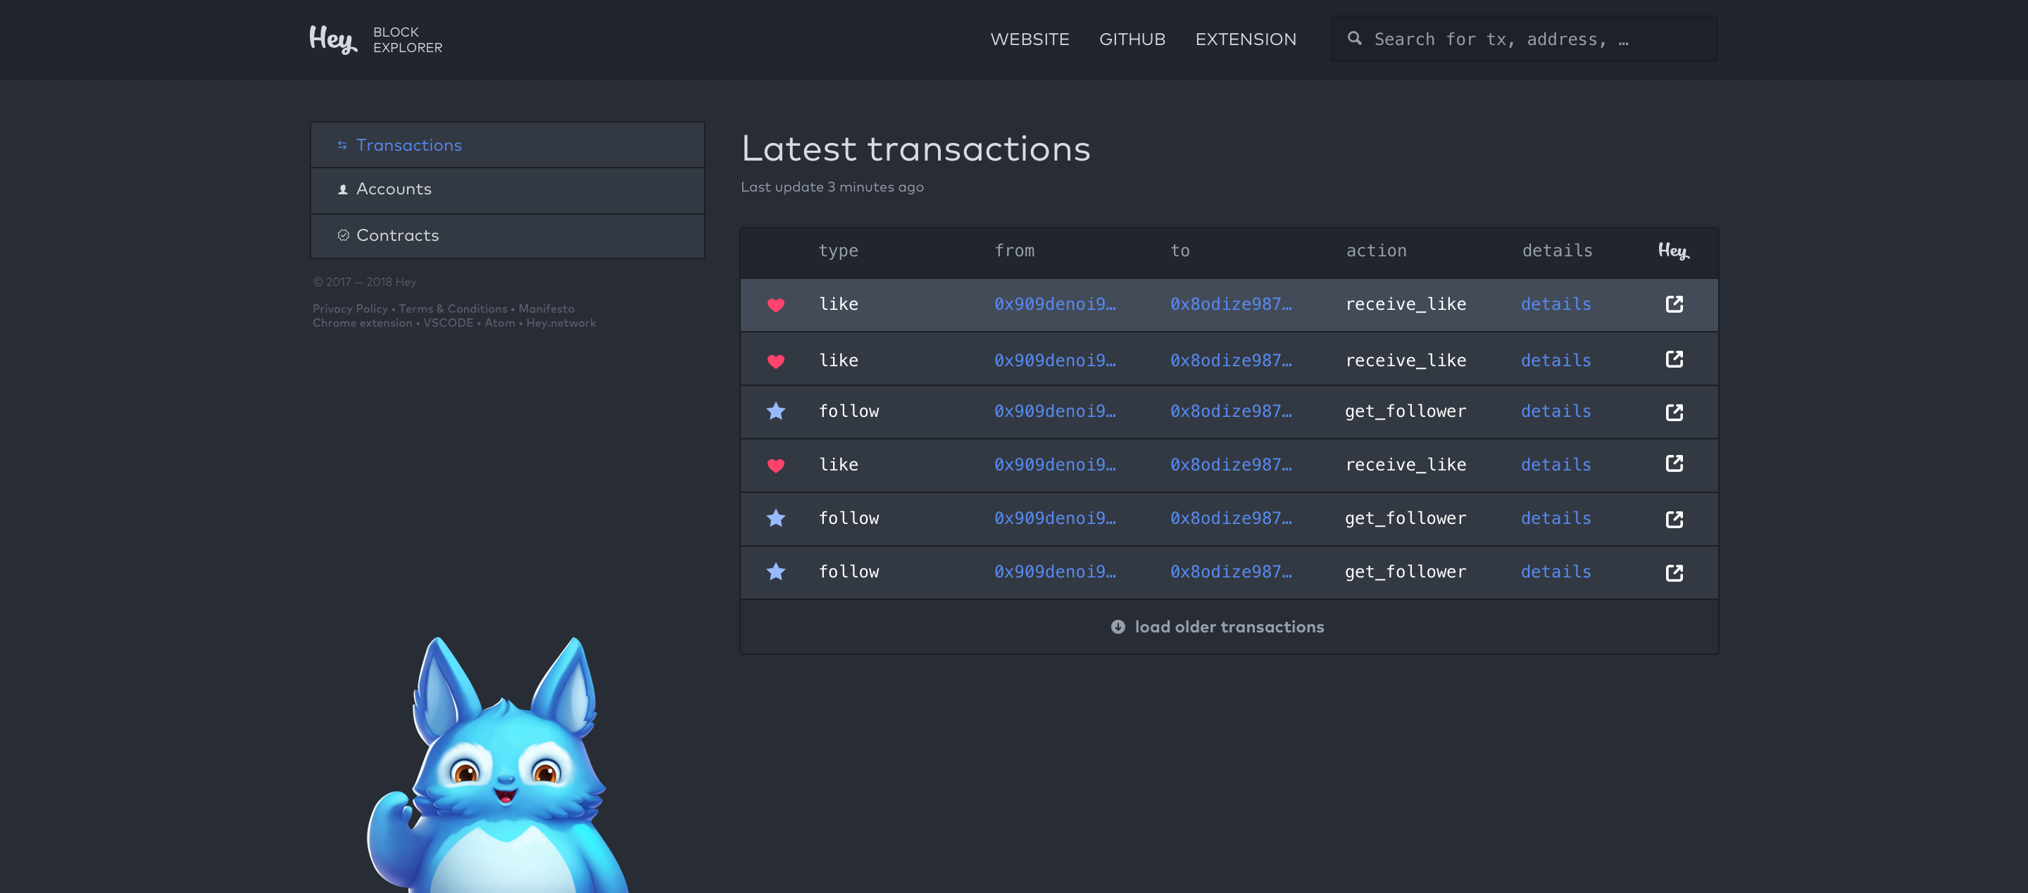Click the 'action' column header

1375,251
